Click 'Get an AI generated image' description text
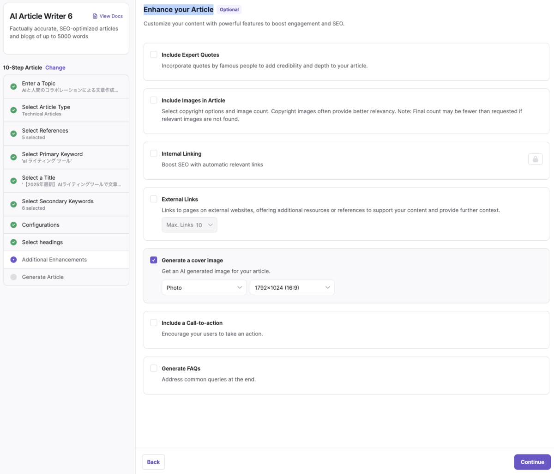554x474 pixels. (x=216, y=271)
